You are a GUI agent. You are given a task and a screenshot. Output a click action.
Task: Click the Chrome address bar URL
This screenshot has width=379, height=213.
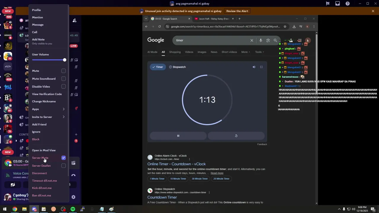click(x=225, y=27)
